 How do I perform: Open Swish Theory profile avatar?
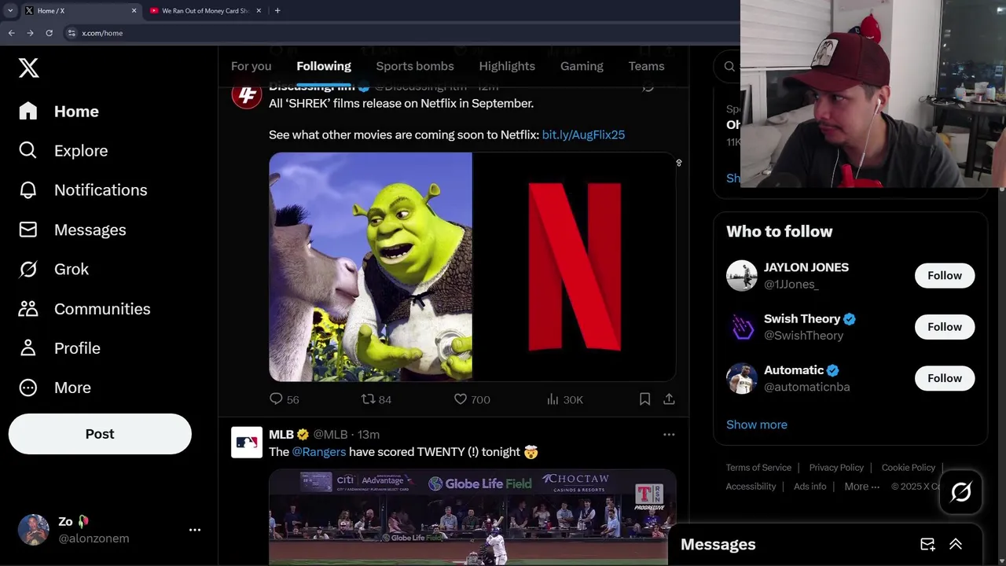(742, 327)
